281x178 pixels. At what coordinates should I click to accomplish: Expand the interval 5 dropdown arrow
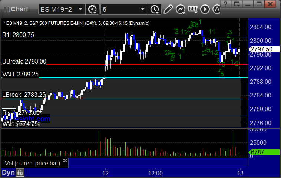(143, 9)
